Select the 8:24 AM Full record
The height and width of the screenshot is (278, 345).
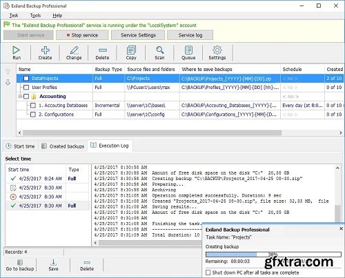(48, 179)
